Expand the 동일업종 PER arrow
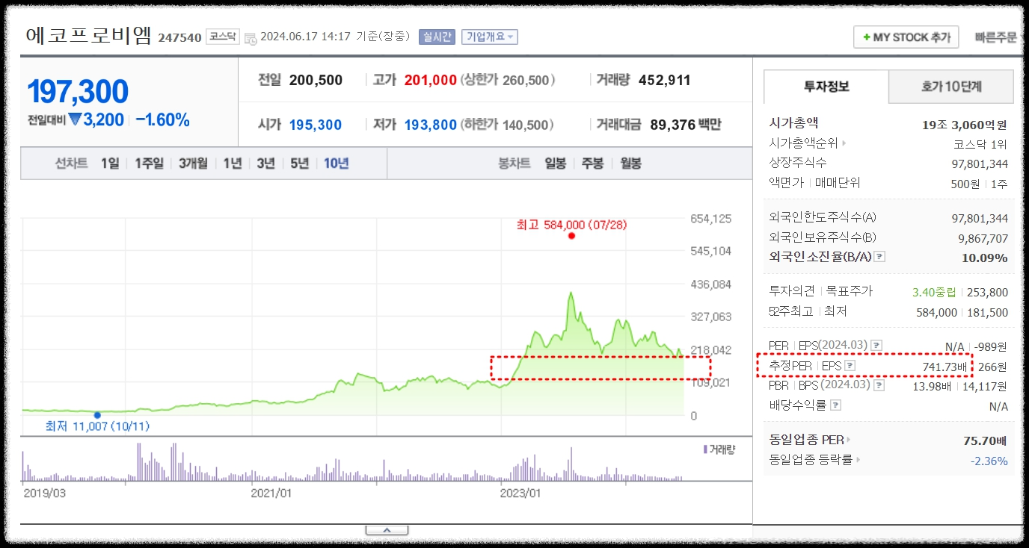This screenshot has width=1029, height=548. coord(850,440)
